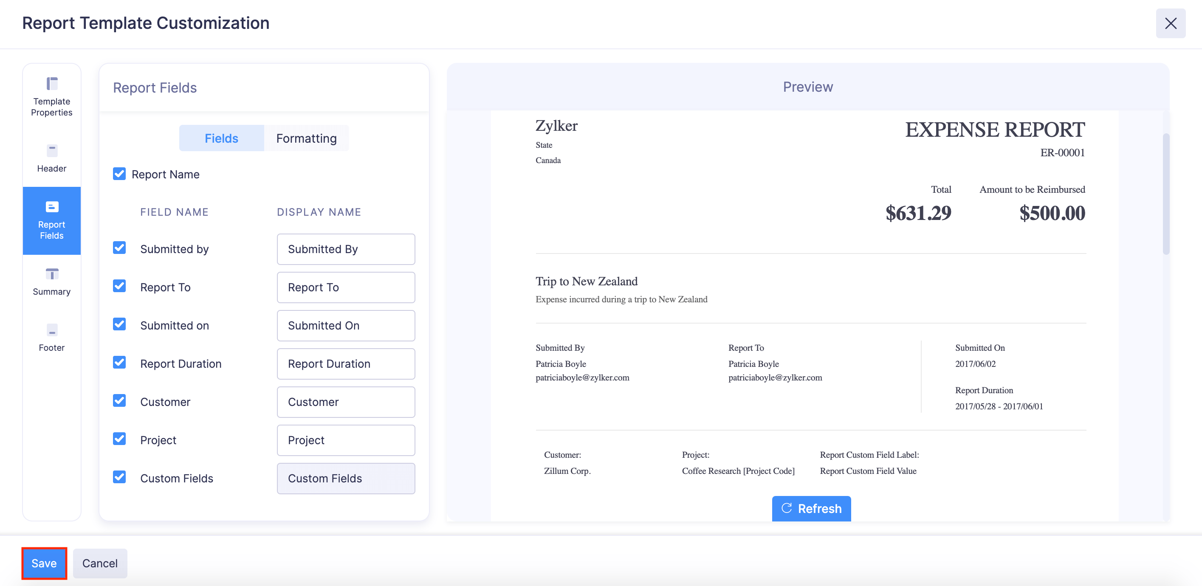Click the Report Fields sidebar icon
This screenshot has width=1202, height=586.
51,220
